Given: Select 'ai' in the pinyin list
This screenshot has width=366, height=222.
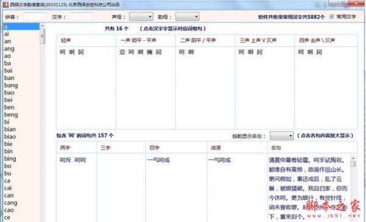Looking at the screenshot, I should click(x=21, y=34).
